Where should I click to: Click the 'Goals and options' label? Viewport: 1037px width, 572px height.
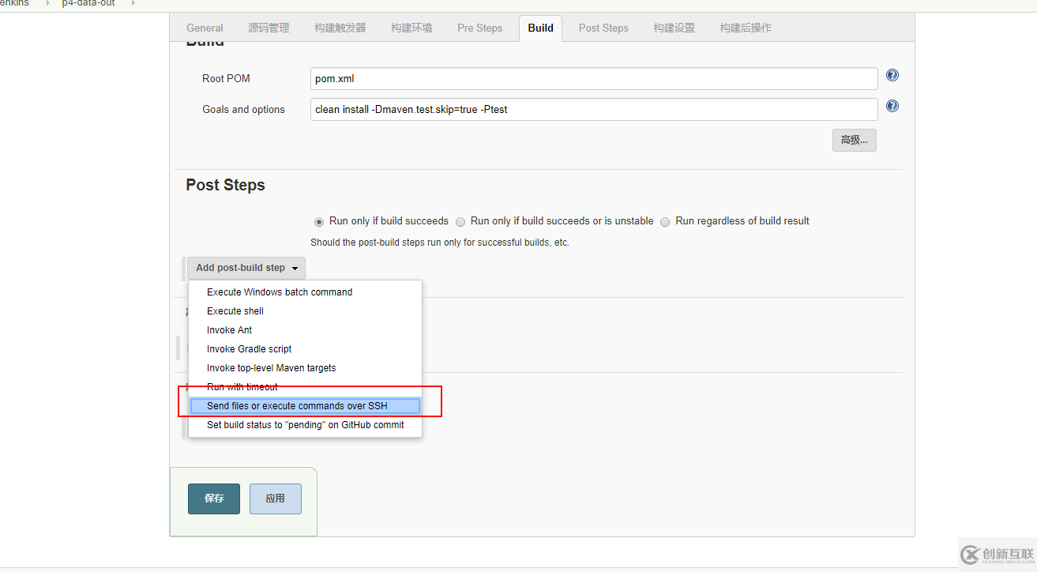[243, 110]
